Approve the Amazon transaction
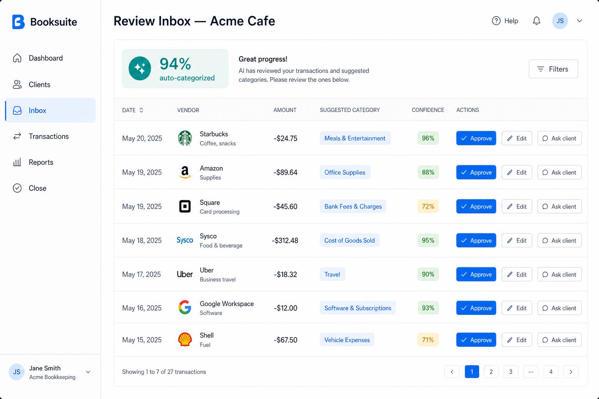Image resolution: width=599 pixels, height=399 pixels. pyautogui.click(x=476, y=172)
